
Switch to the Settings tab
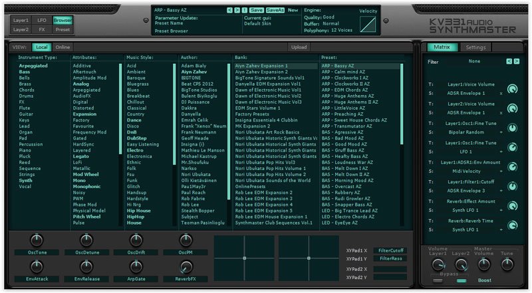[475, 47]
